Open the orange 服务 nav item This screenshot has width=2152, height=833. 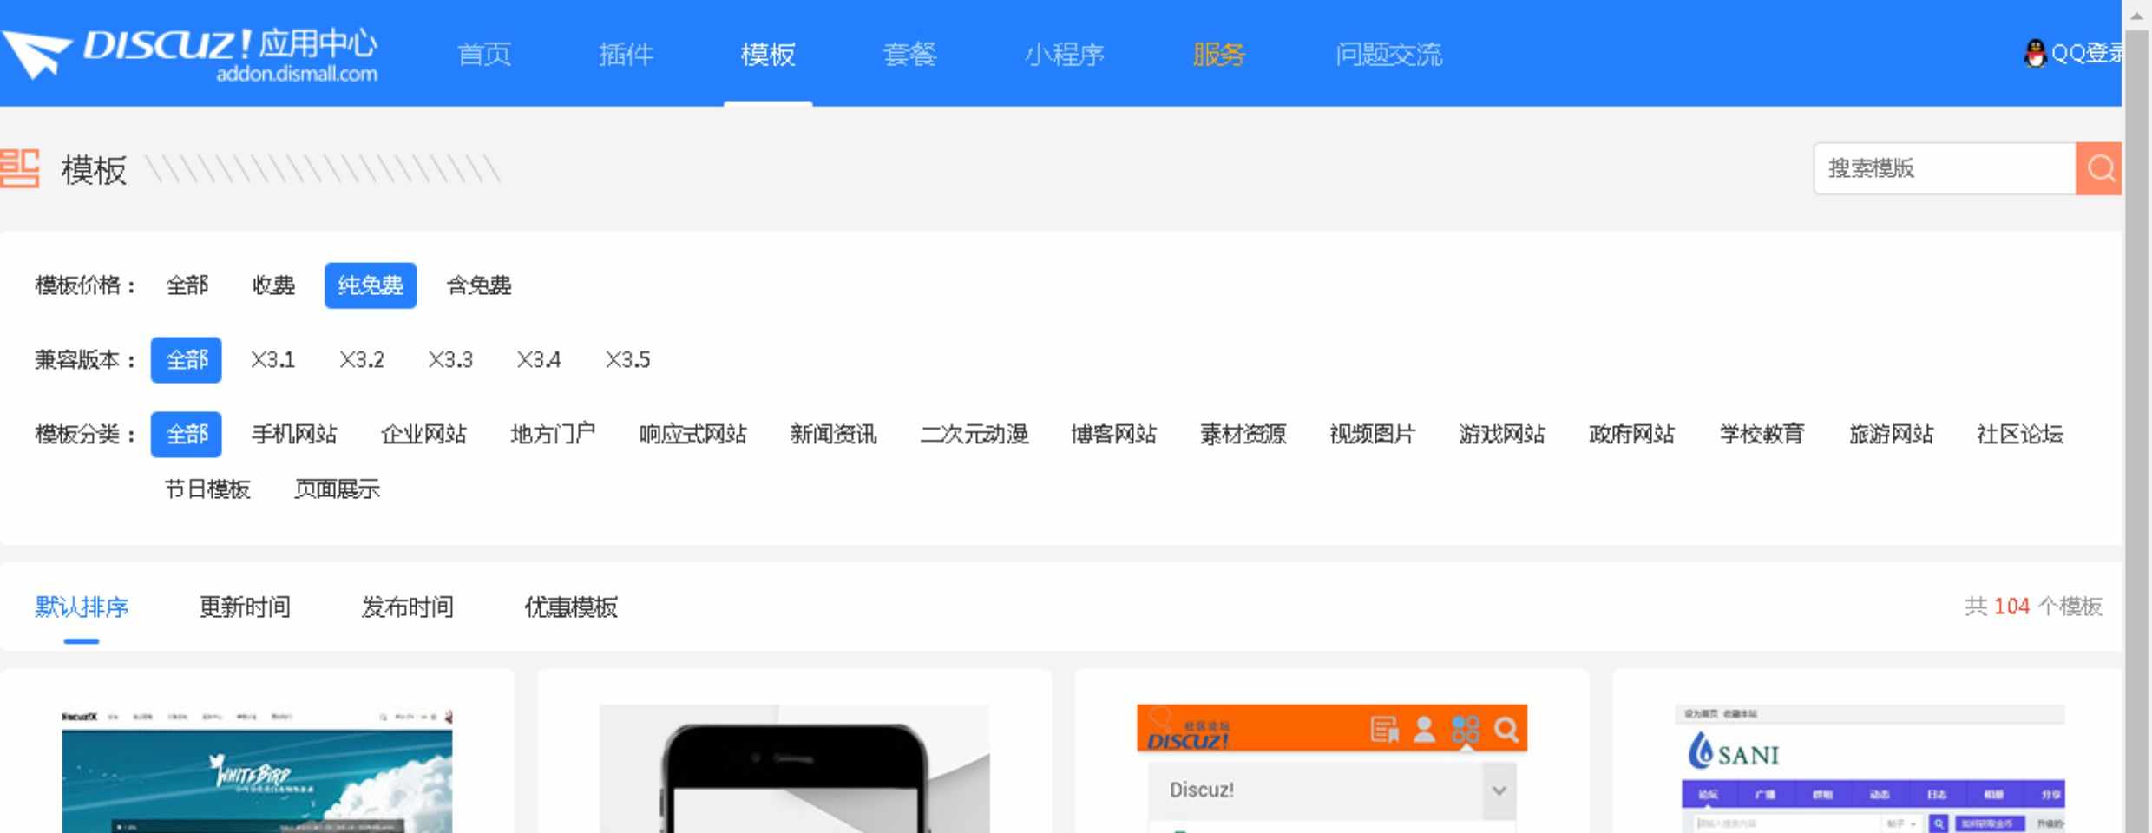click(x=1218, y=54)
